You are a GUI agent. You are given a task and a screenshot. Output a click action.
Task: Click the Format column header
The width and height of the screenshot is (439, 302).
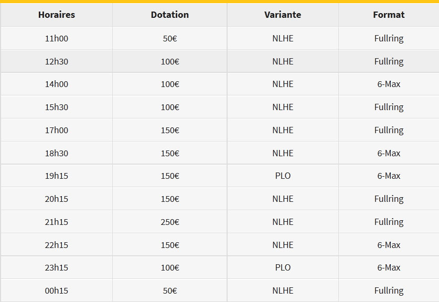tap(389, 15)
